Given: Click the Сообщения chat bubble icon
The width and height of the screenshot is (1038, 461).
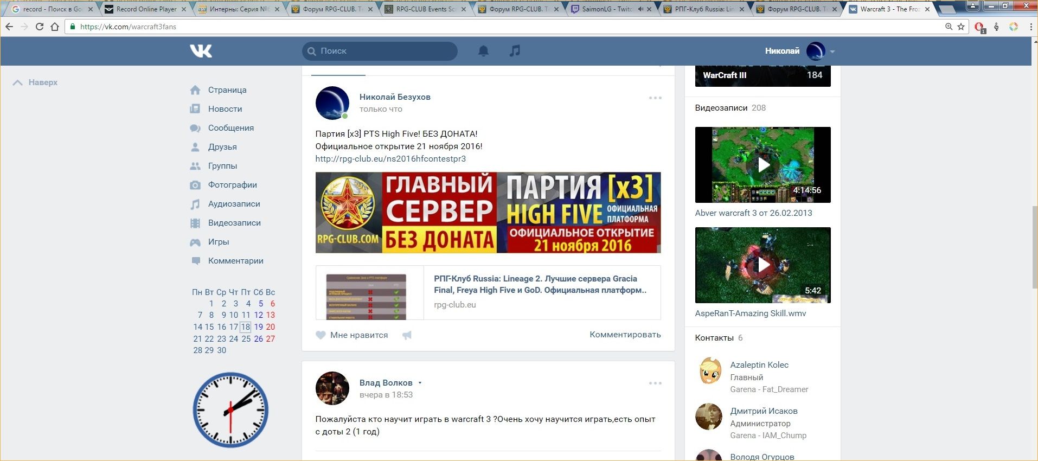Looking at the screenshot, I should [195, 128].
